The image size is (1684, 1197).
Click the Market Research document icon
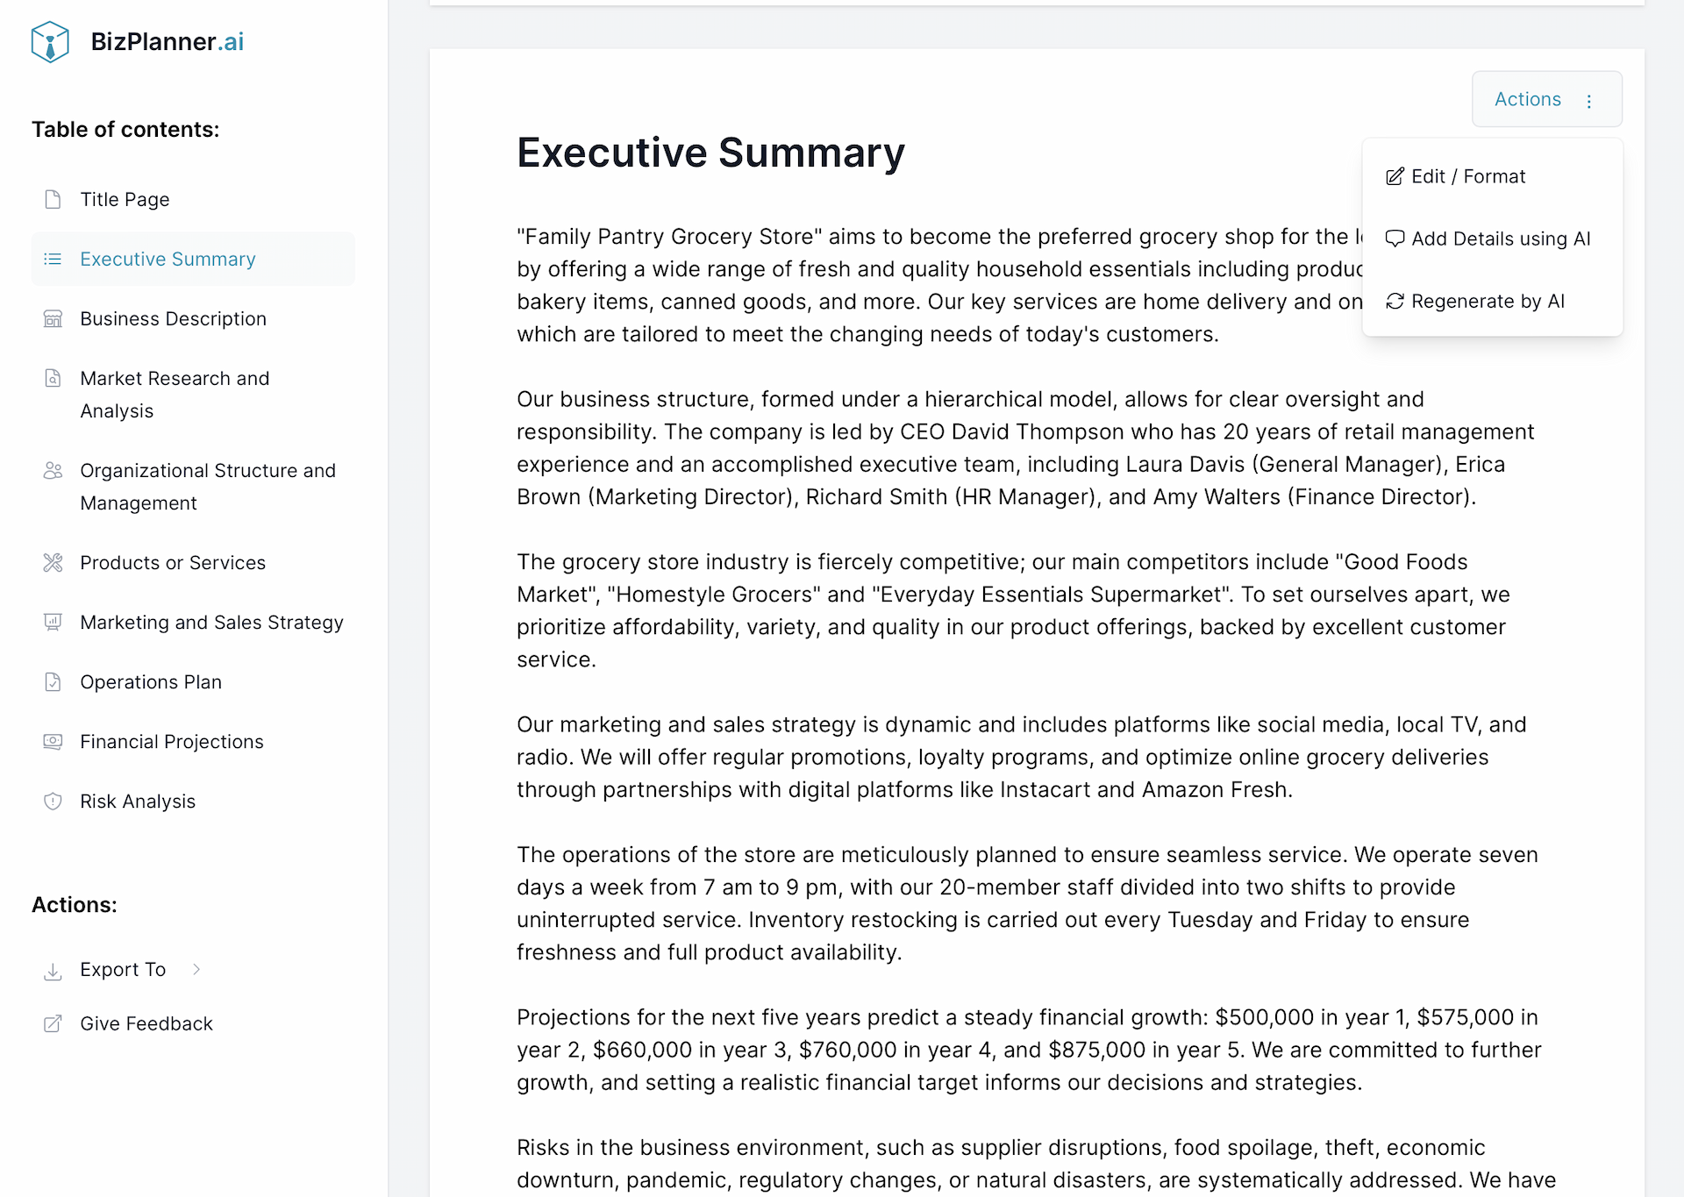click(x=53, y=379)
